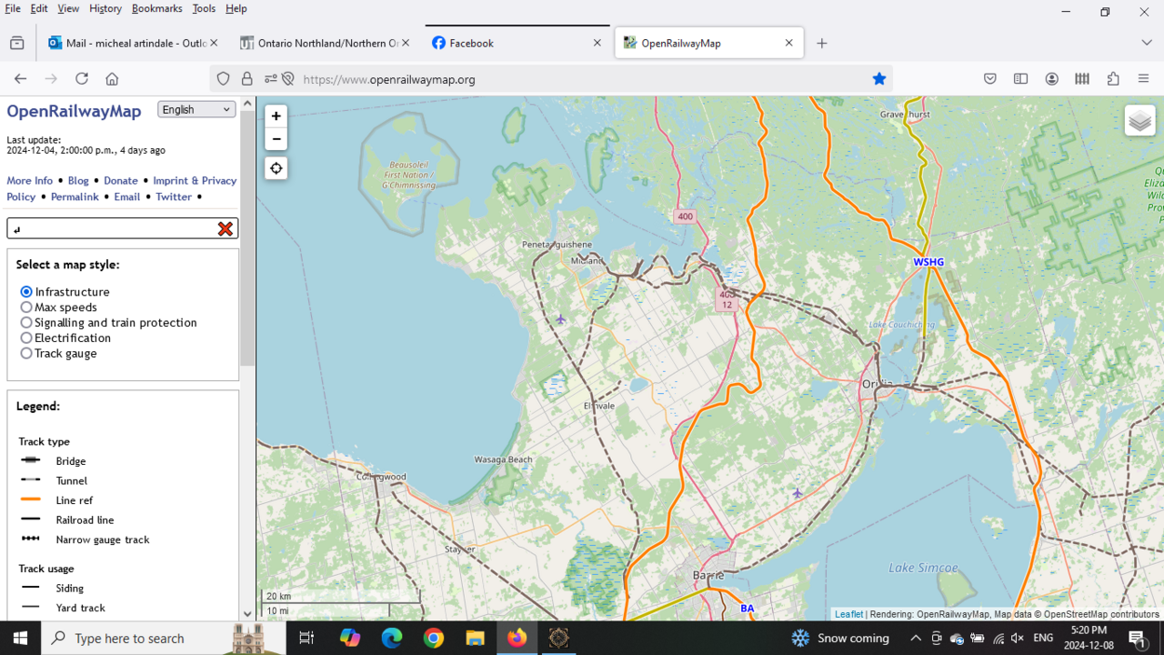Reload the current page
This screenshot has height=655, width=1164.
82,79
